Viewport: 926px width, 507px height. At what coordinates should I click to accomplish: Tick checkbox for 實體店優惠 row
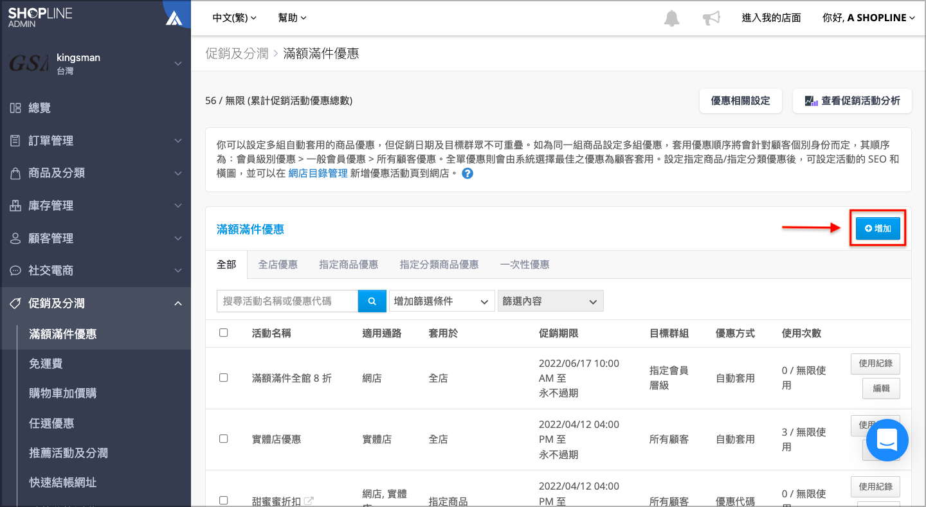tap(224, 439)
